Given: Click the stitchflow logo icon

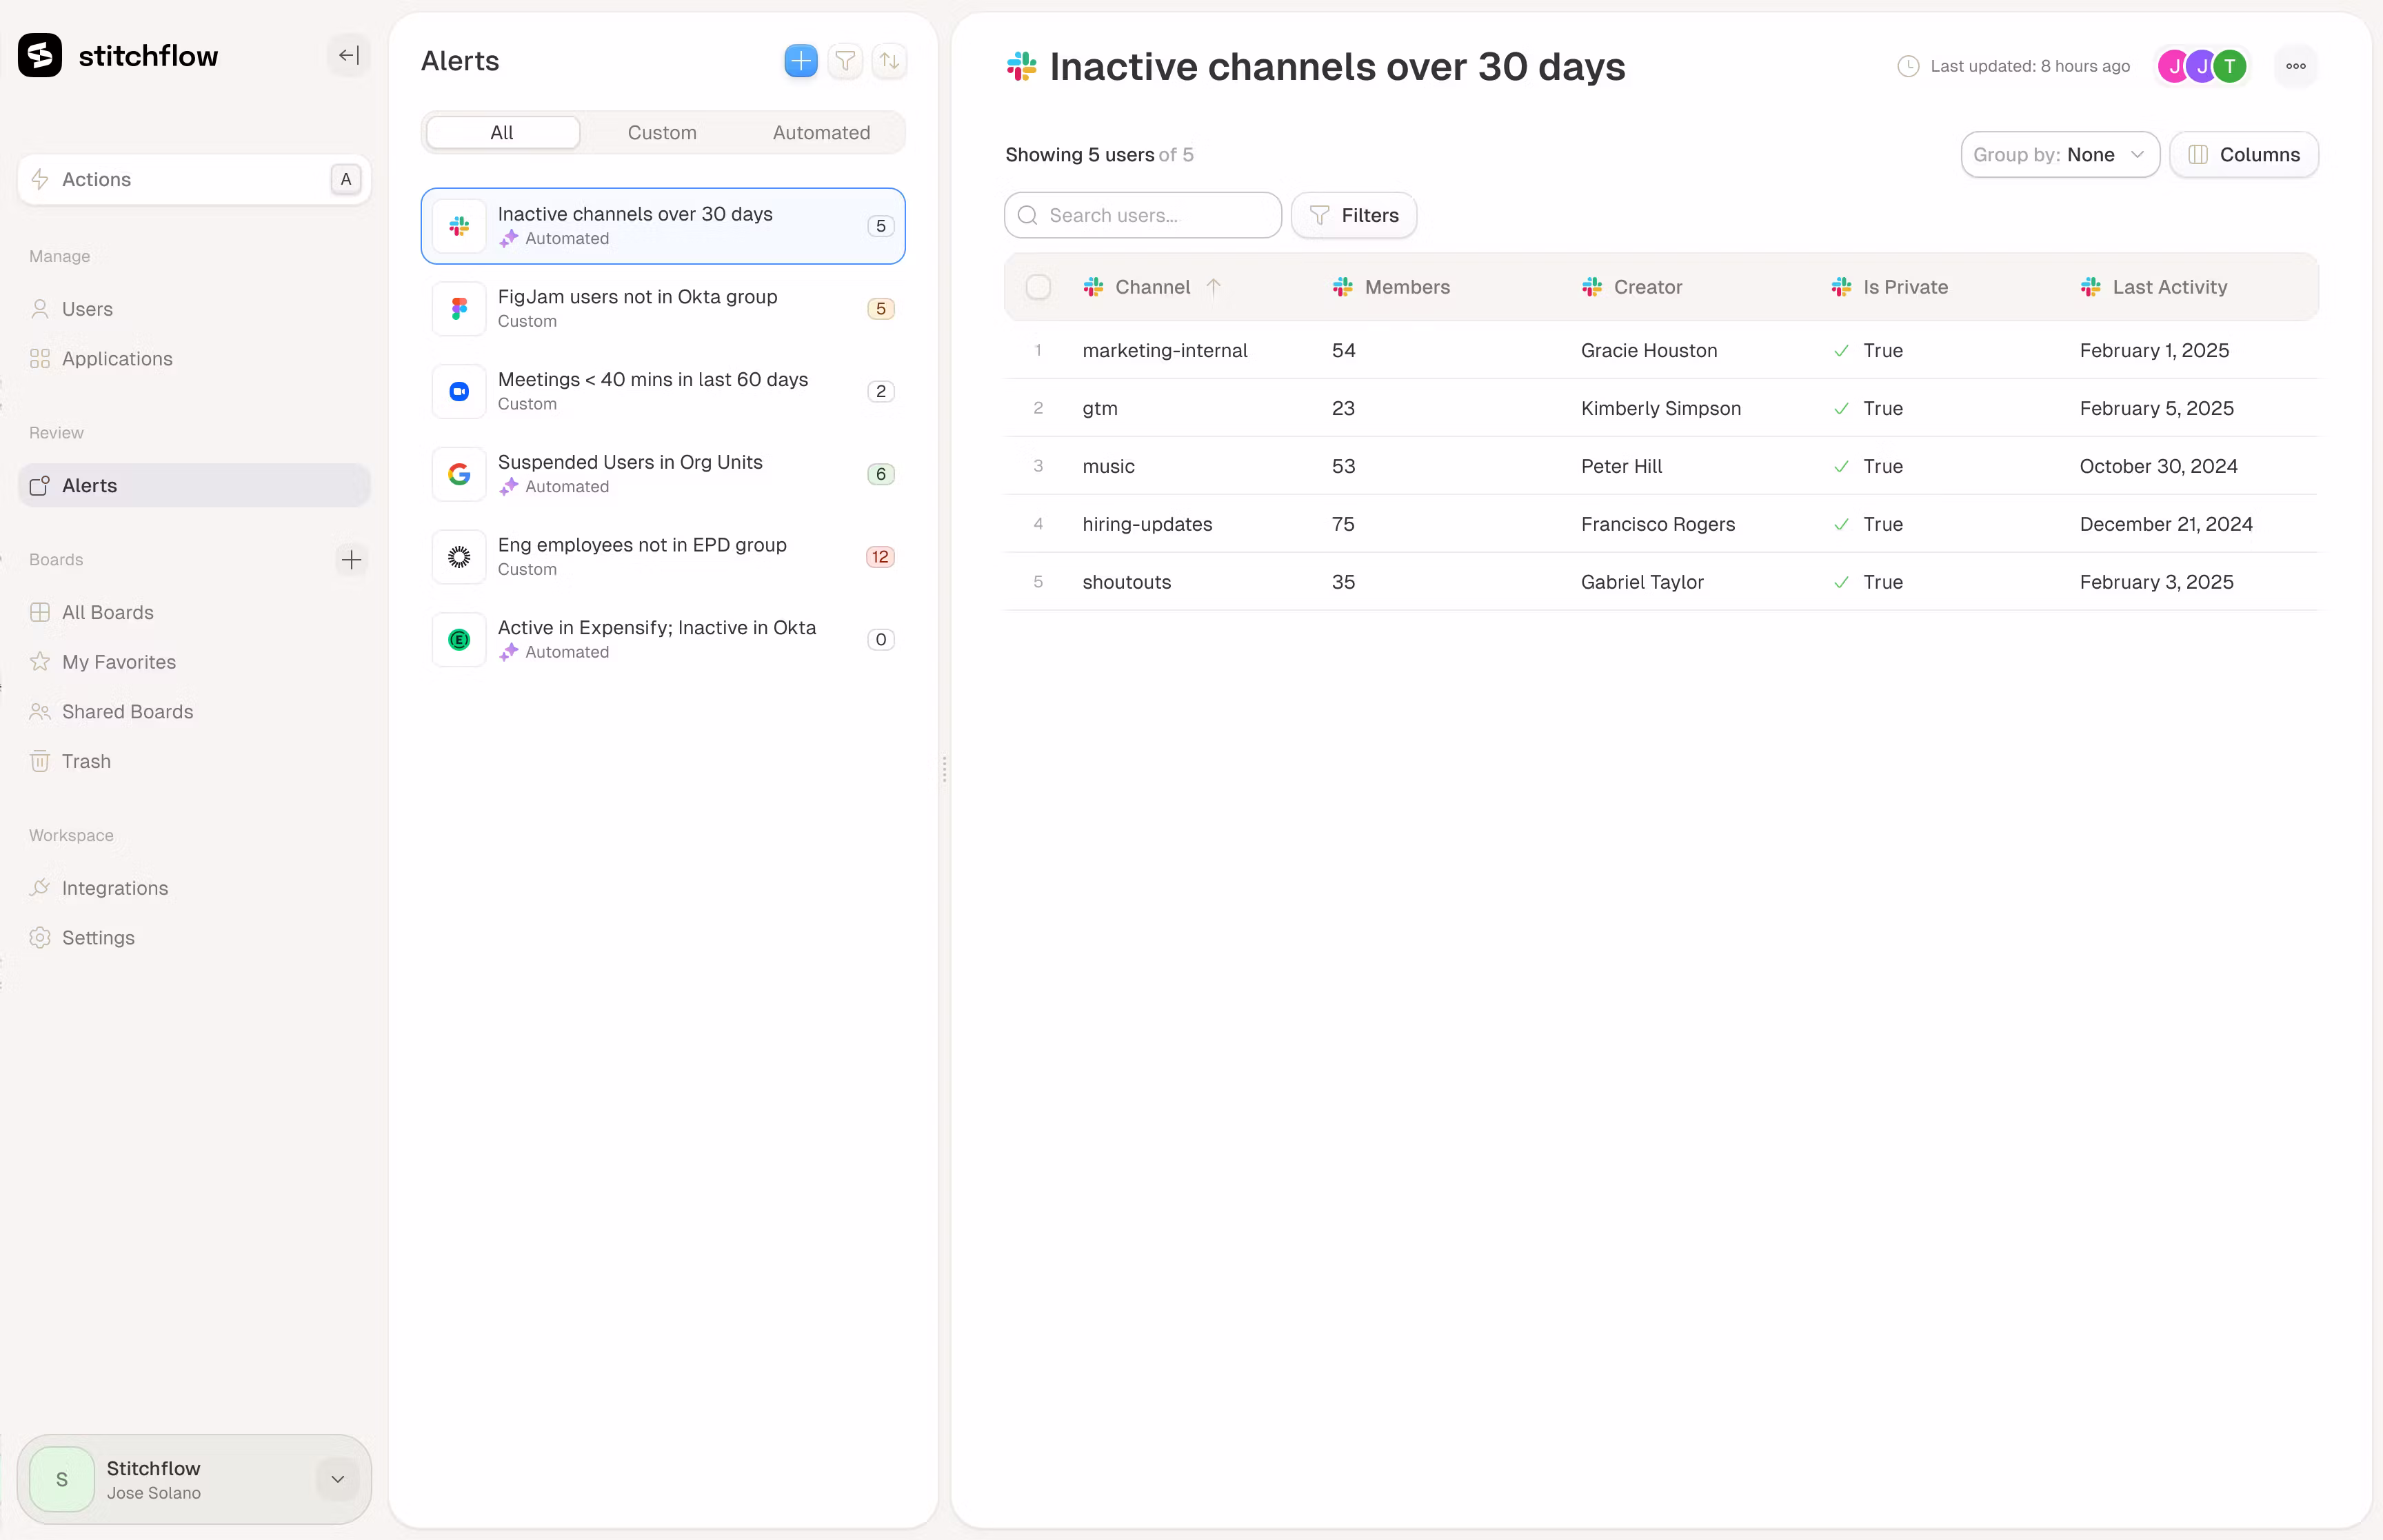Looking at the screenshot, I should [x=40, y=56].
